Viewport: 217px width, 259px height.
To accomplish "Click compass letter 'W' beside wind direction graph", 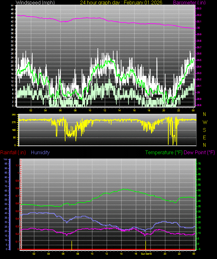I will pos(205,122).
